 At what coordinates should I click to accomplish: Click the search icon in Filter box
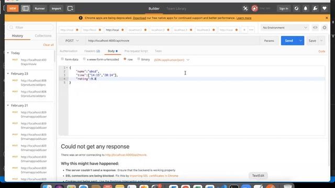[x=12, y=27]
